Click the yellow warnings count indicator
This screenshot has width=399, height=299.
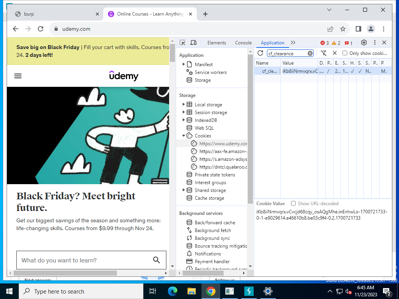[x=336, y=43]
